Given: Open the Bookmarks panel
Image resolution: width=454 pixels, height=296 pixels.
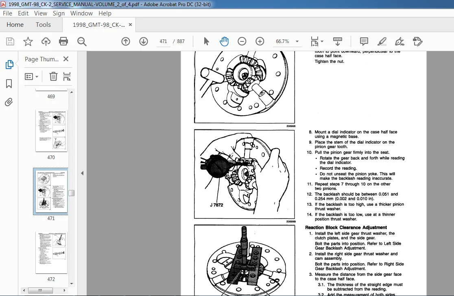Looking at the screenshot, I should (9, 84).
